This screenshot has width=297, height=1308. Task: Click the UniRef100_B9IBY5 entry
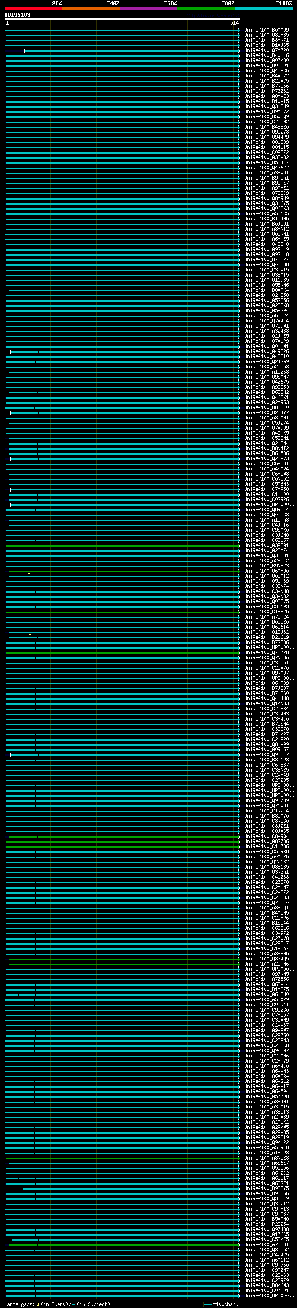[266, 1189]
